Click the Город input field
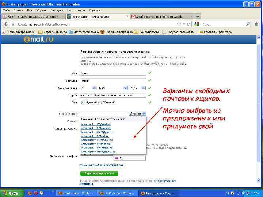This screenshot has width=263, height=197. [113, 95]
